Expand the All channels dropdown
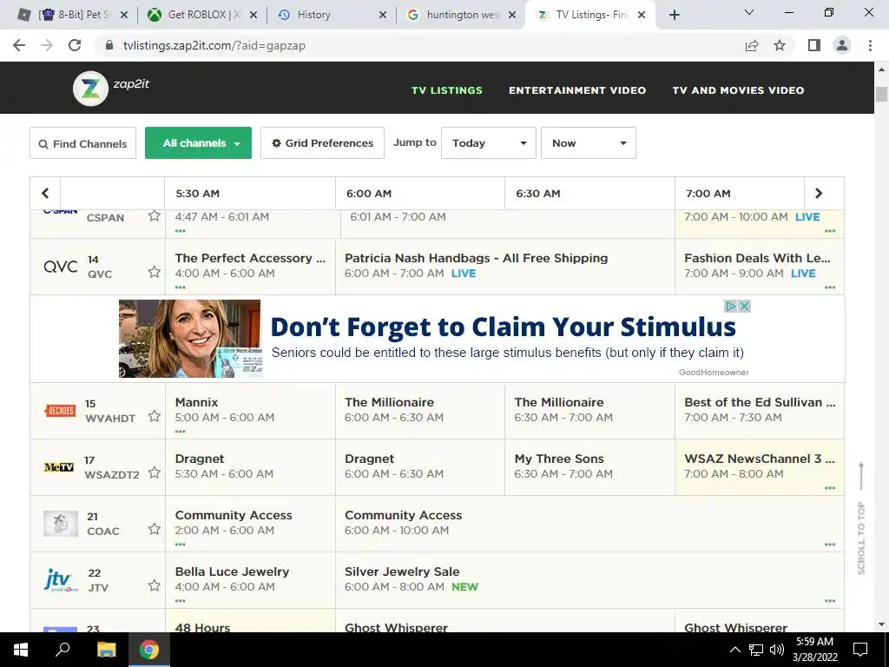Image resolution: width=889 pixels, height=667 pixels. tap(199, 143)
